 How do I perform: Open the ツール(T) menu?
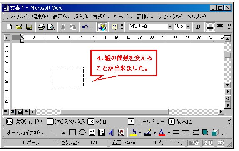click(123, 17)
